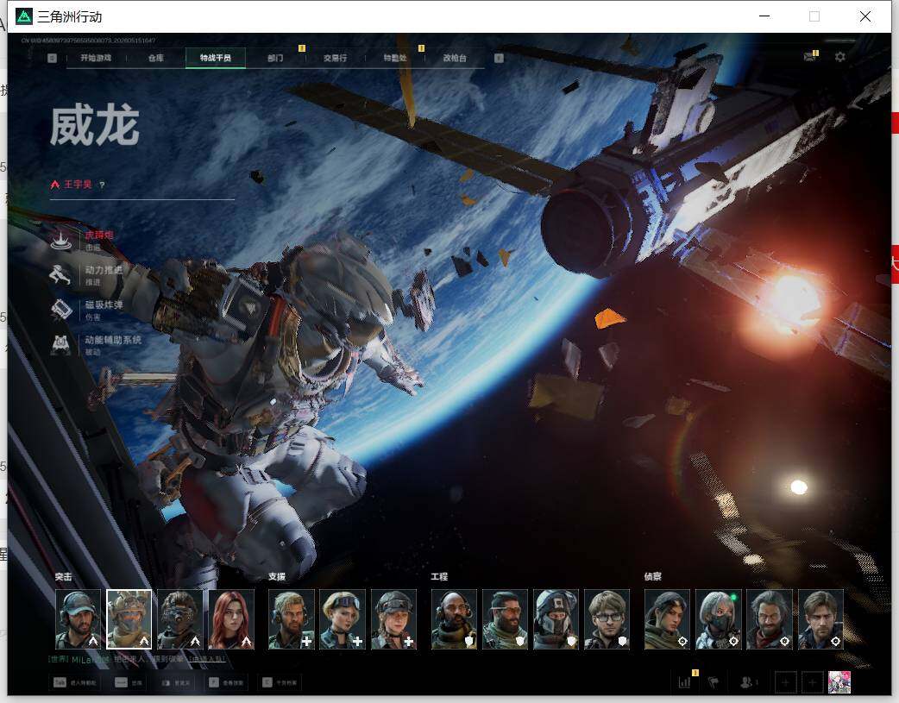The width and height of the screenshot is (899, 703).
Task: Select the red-haired 突击 operator portrait
Action: coord(231,619)
